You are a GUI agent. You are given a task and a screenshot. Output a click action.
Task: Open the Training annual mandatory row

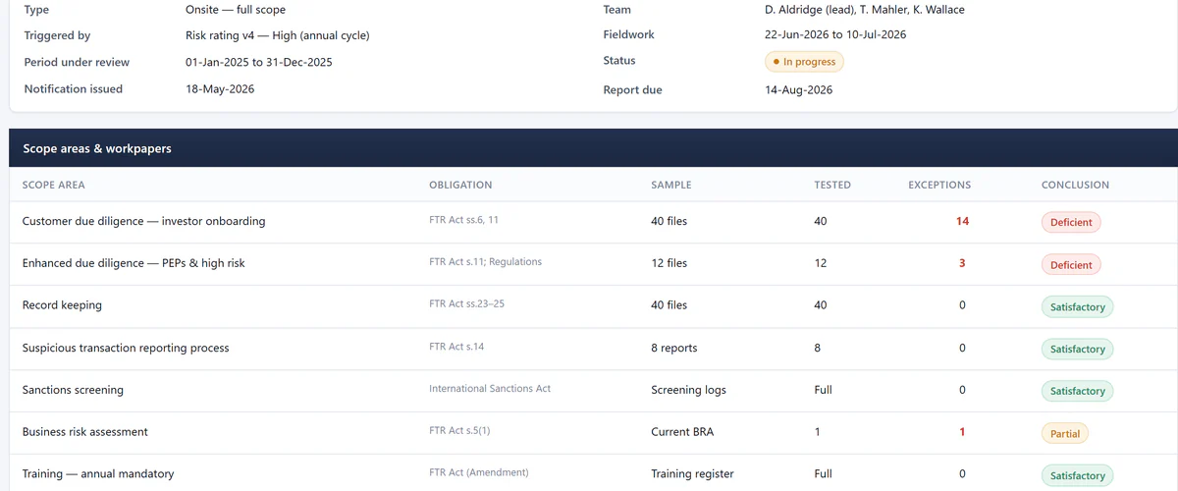(x=593, y=473)
